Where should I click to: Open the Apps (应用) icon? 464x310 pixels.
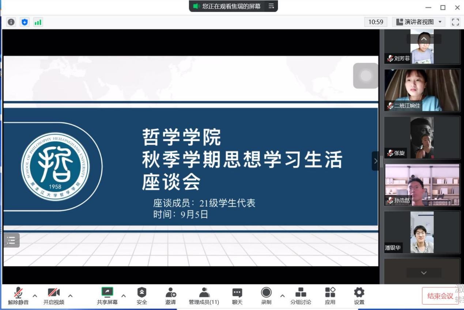click(330, 296)
